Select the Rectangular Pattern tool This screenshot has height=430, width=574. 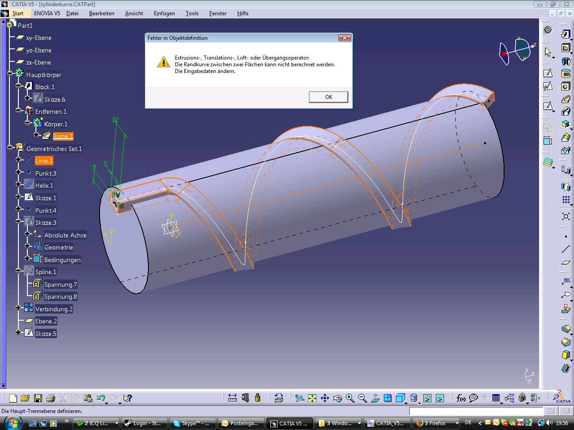click(565, 199)
